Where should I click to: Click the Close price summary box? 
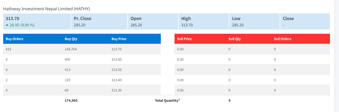coord(305,22)
